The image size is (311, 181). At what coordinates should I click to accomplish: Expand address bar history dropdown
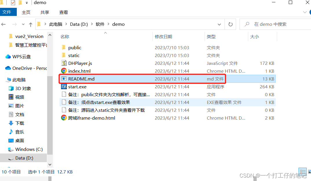219,24
